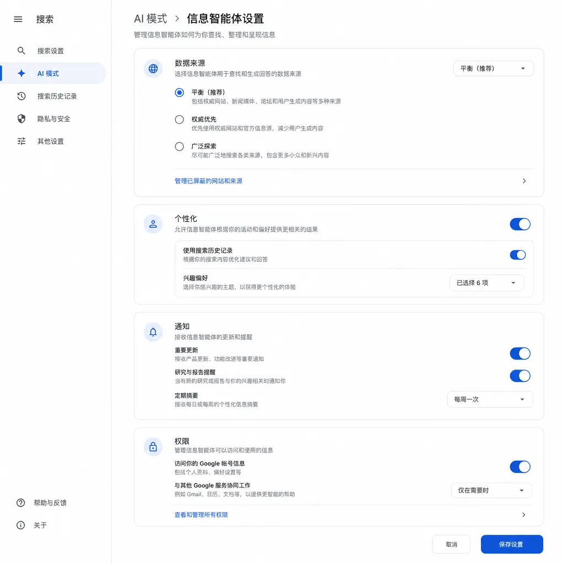Open the 兴趣偏好 已选择 6 项 dropdown
This screenshot has width=564, height=564.
[486, 283]
